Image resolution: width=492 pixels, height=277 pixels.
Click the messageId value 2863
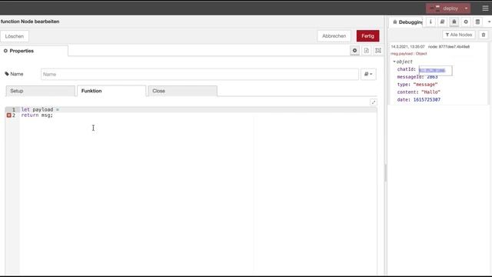point(432,77)
